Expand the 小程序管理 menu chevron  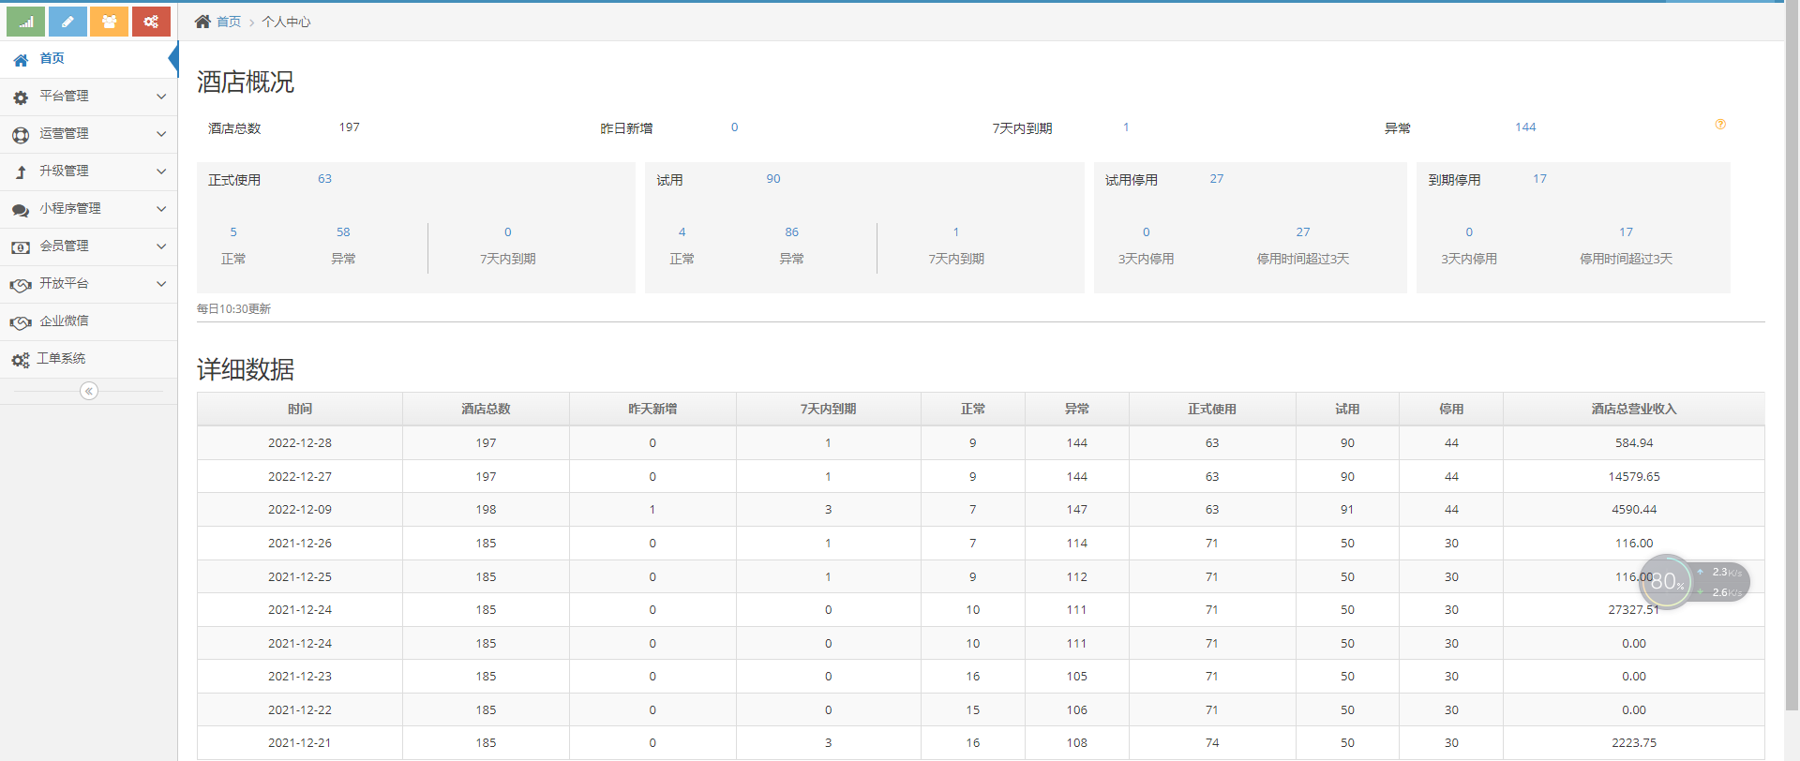coord(161,209)
